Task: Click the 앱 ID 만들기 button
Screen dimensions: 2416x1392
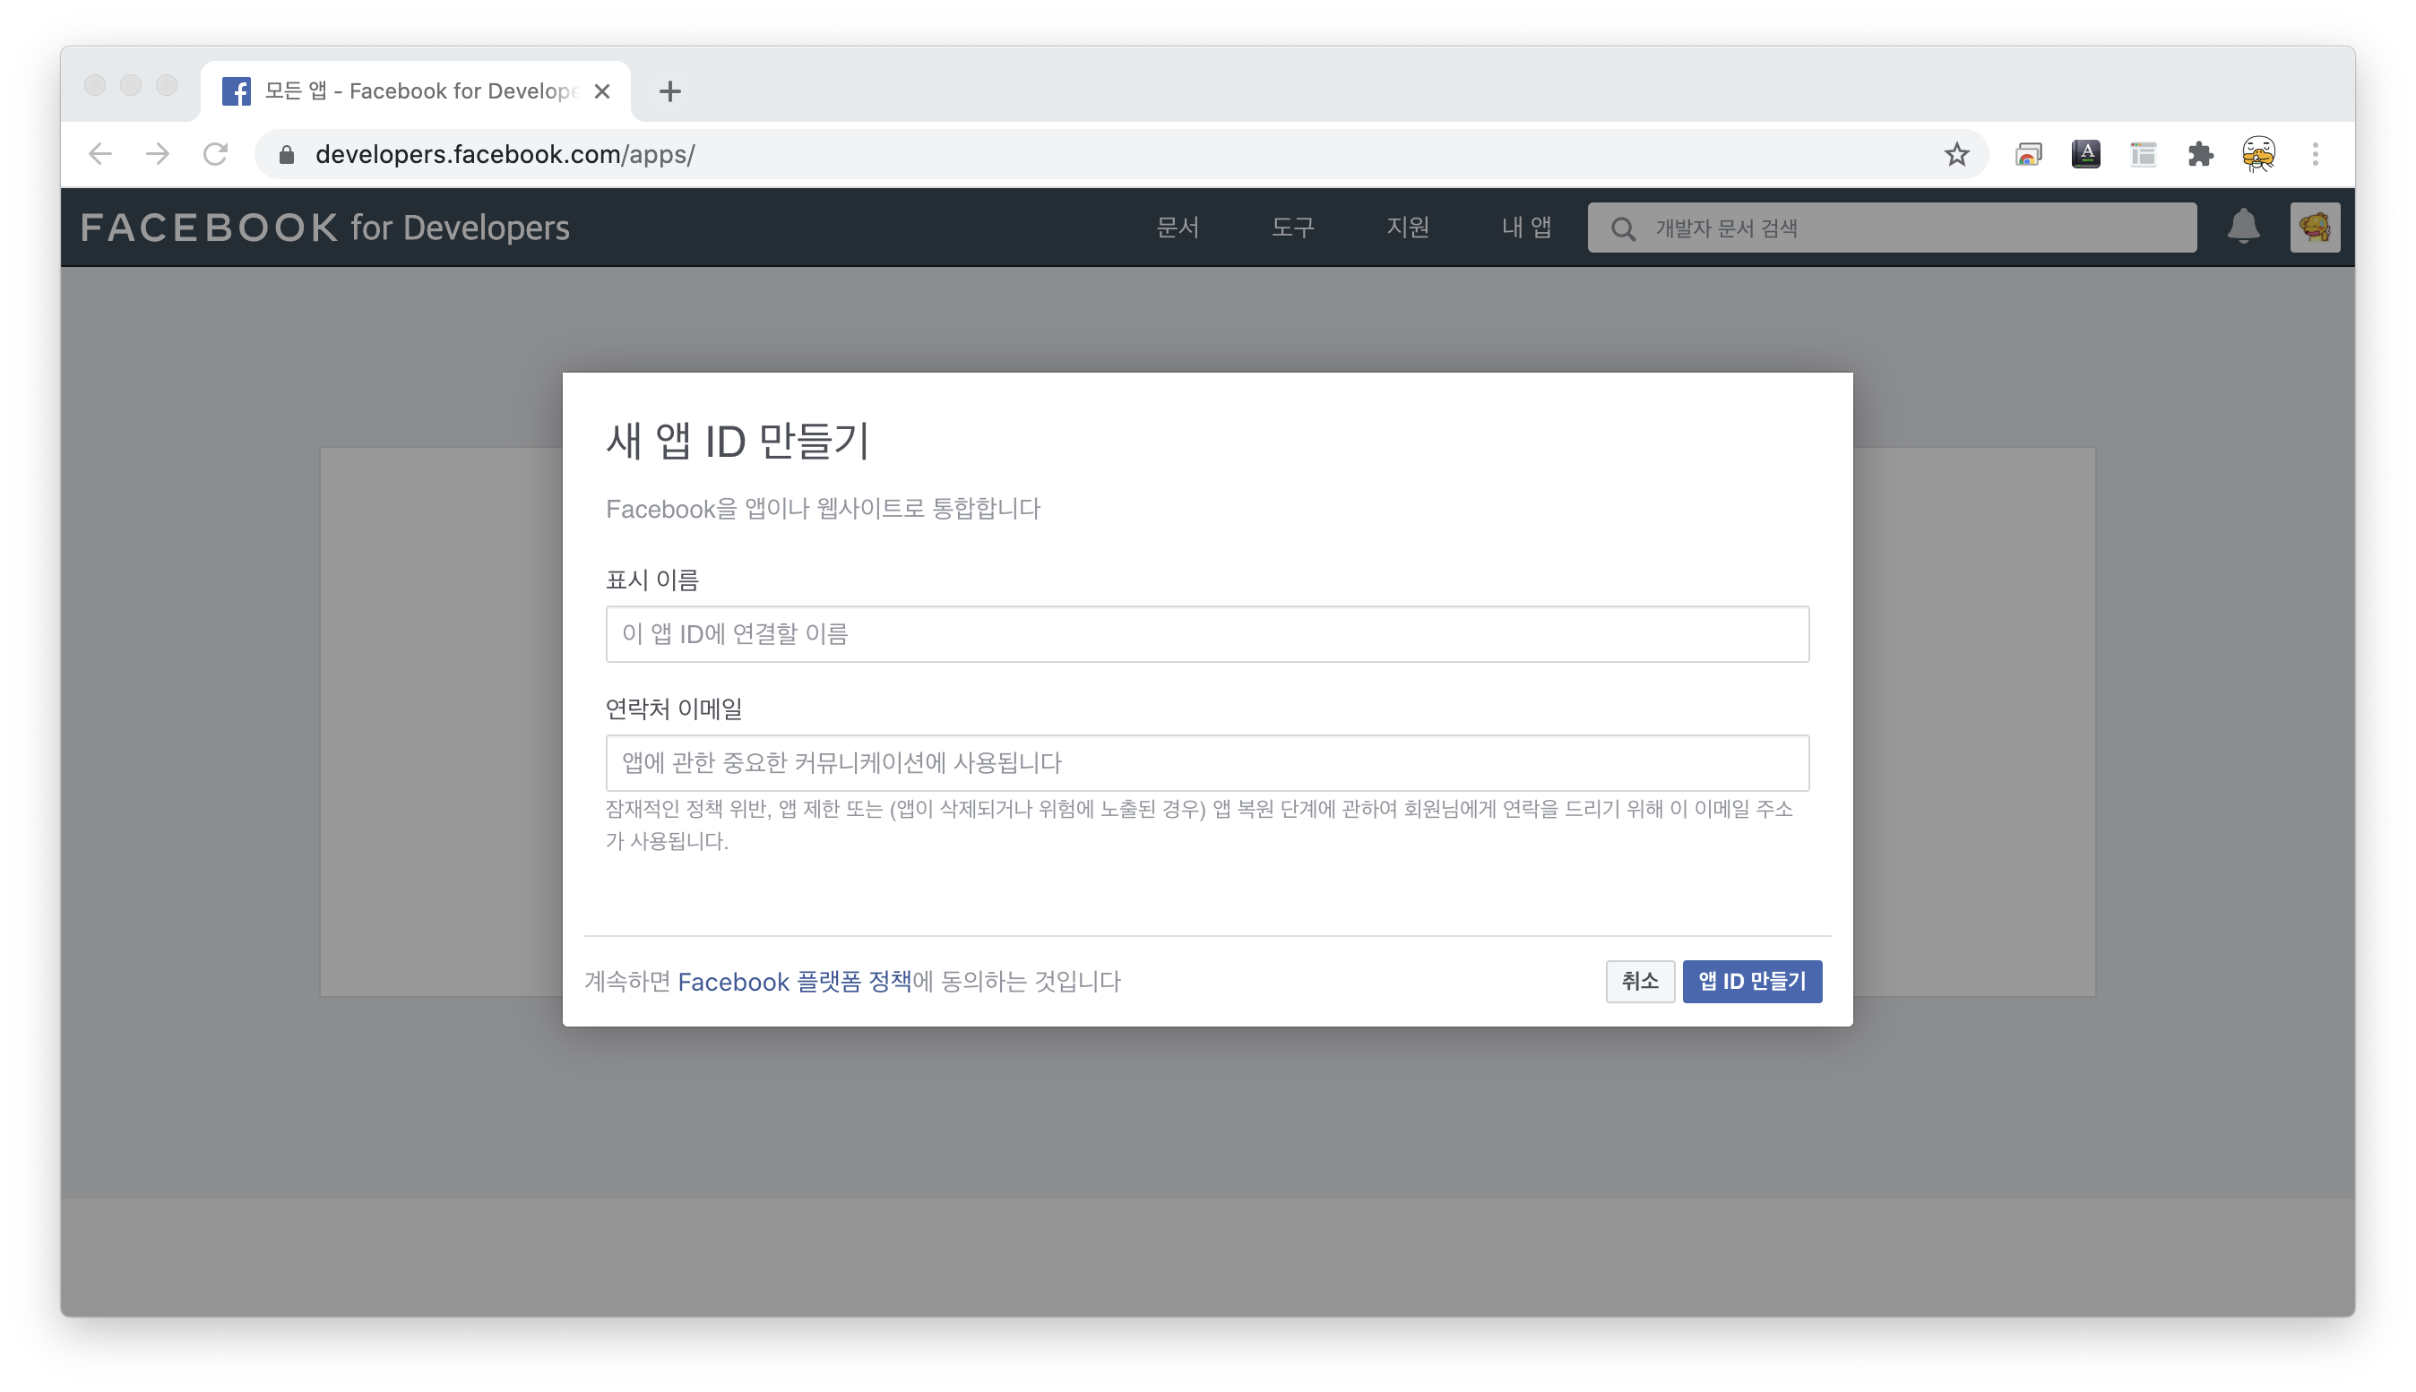Action: pyautogui.click(x=1751, y=981)
